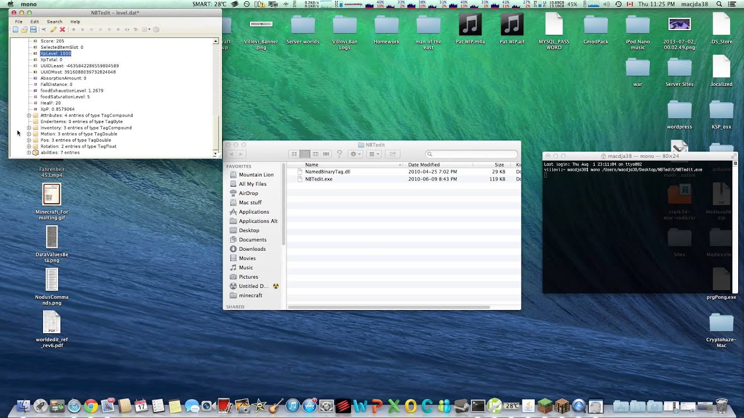
Task: Select Server worlds folder on desktop
Action: tap(303, 29)
